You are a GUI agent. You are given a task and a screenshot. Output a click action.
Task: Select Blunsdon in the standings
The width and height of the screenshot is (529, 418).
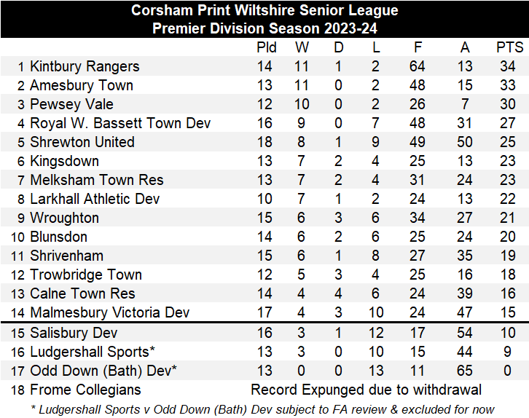point(58,237)
